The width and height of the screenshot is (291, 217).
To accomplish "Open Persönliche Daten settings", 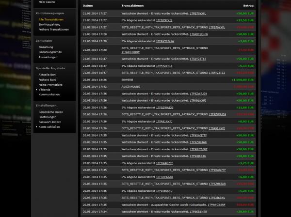I will [50, 112].
